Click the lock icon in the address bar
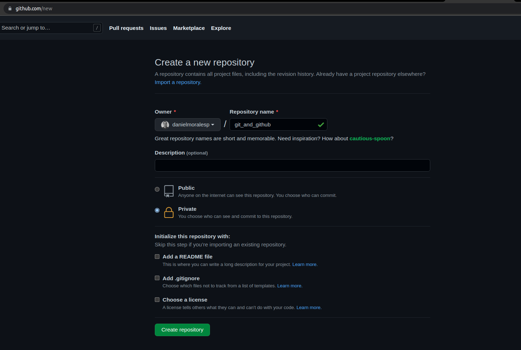This screenshot has height=350, width=521. tap(10, 9)
